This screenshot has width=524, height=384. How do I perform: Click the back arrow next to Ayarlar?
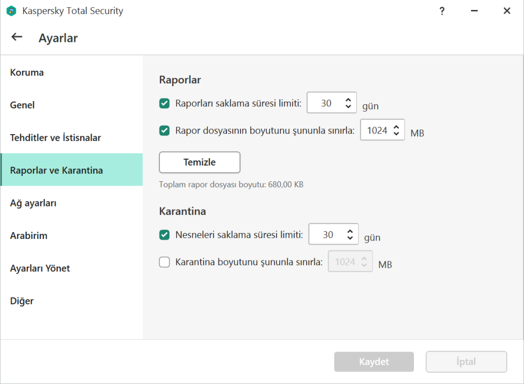[17, 37]
